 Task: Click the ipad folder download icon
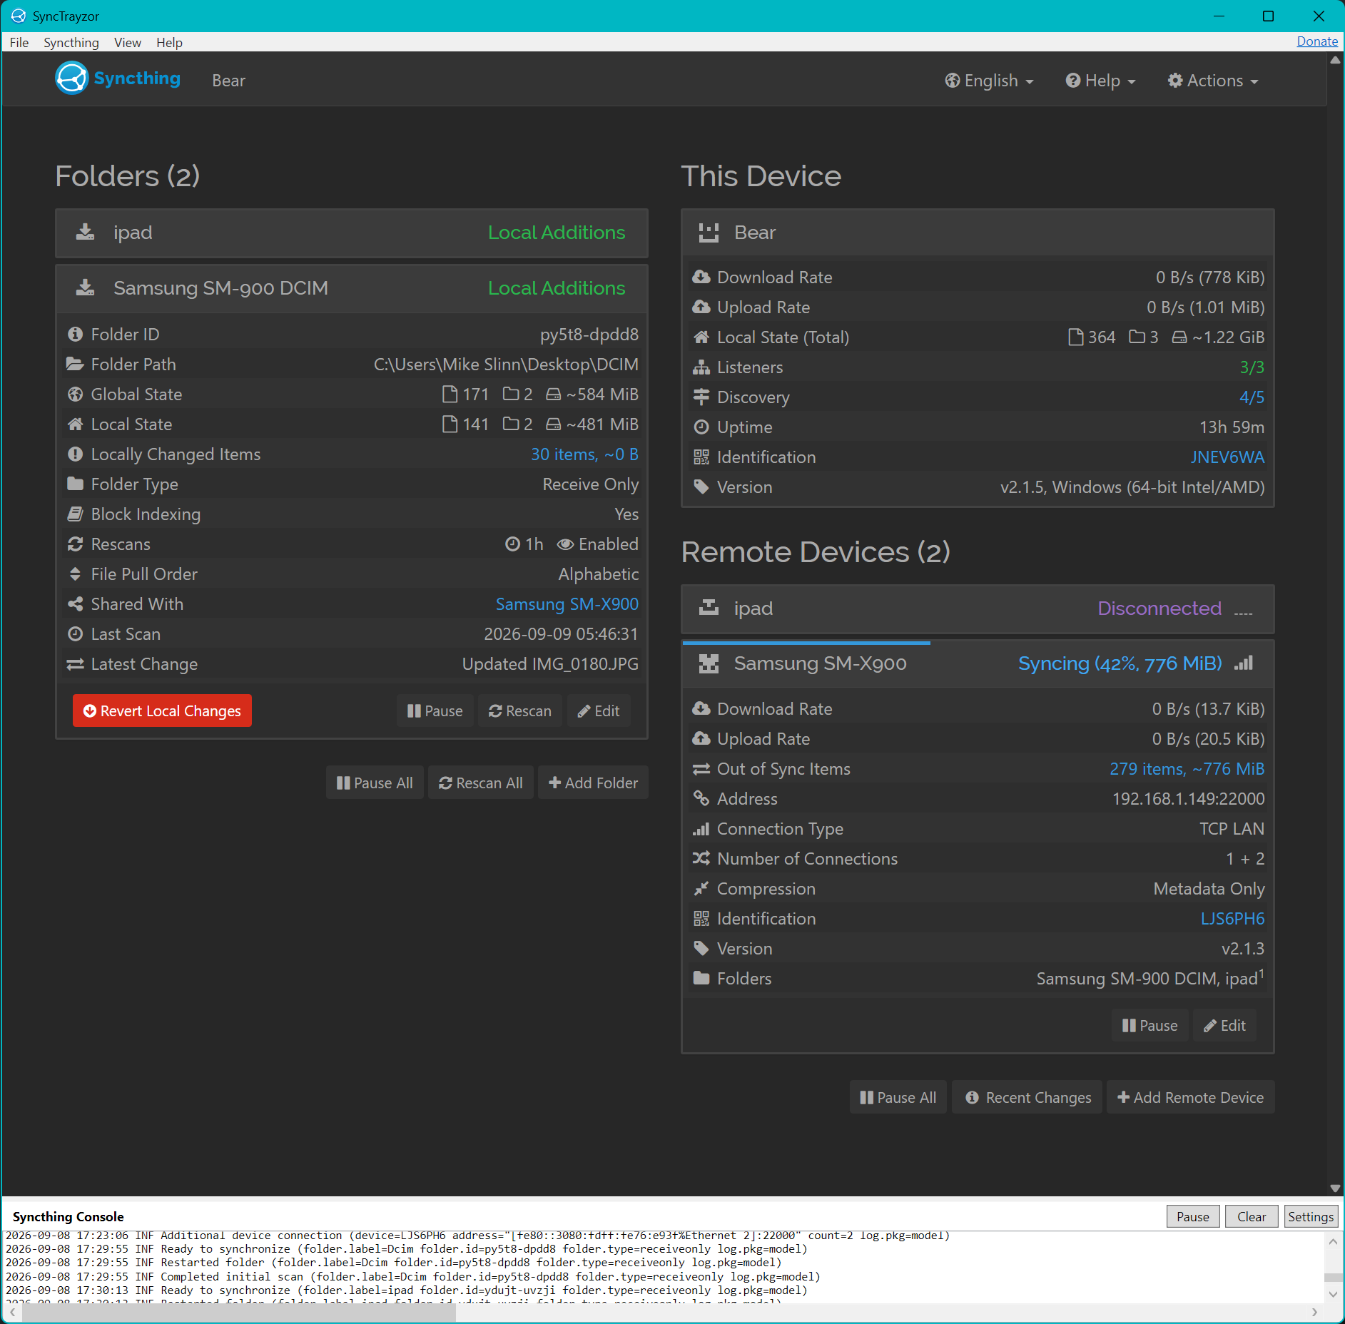(86, 233)
